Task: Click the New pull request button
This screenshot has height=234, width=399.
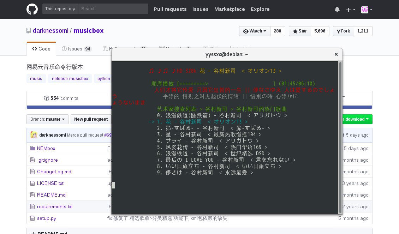Action: pyautogui.click(x=91, y=119)
